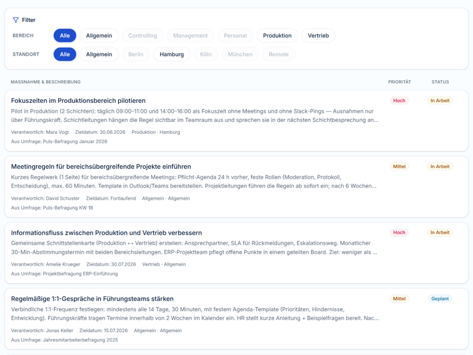Filter Standort by 'Allgemein'
Image resolution: width=473 pixels, height=355 pixels.
pos(99,54)
